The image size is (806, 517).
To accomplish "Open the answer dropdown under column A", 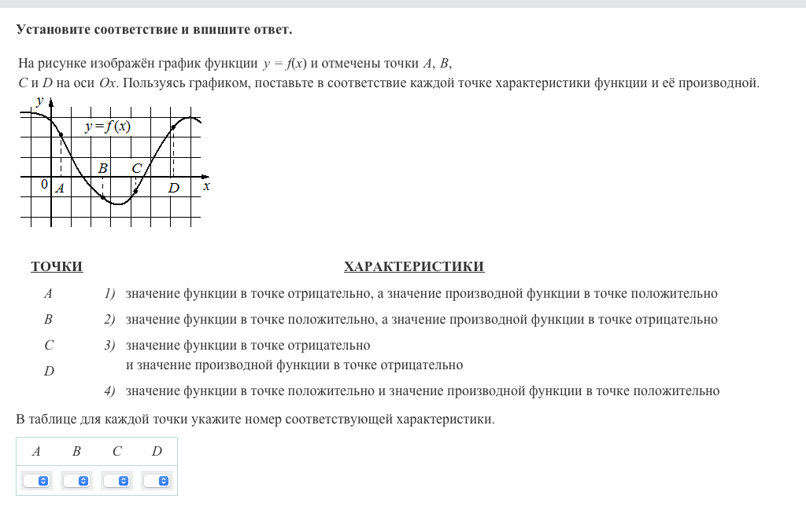I will 36,480.
